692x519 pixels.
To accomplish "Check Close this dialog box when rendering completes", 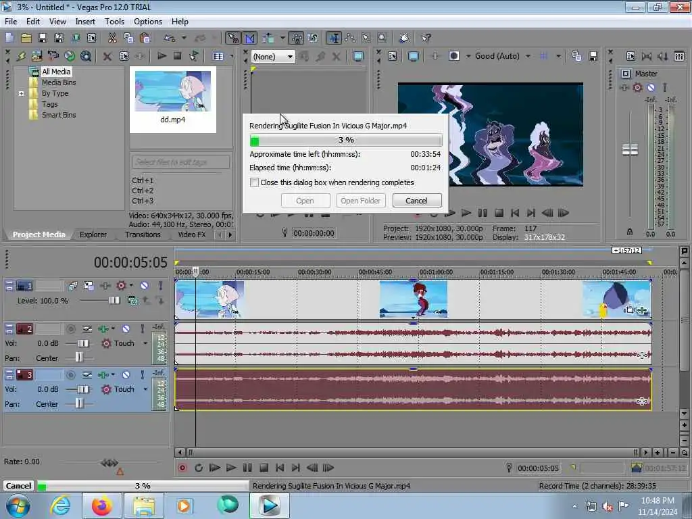I will pyautogui.click(x=254, y=182).
